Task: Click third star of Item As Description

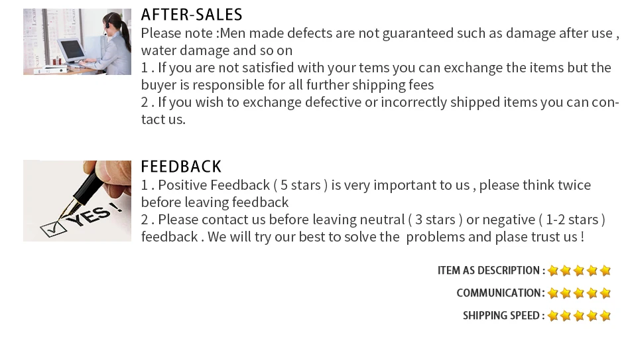Action: click(x=580, y=271)
